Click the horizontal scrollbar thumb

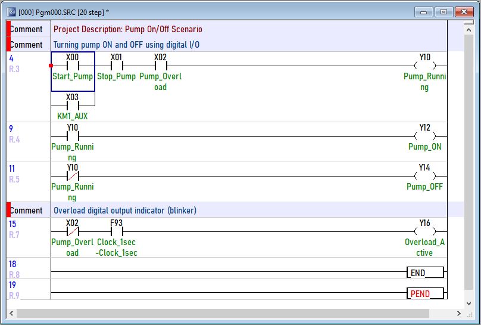pos(223,313)
